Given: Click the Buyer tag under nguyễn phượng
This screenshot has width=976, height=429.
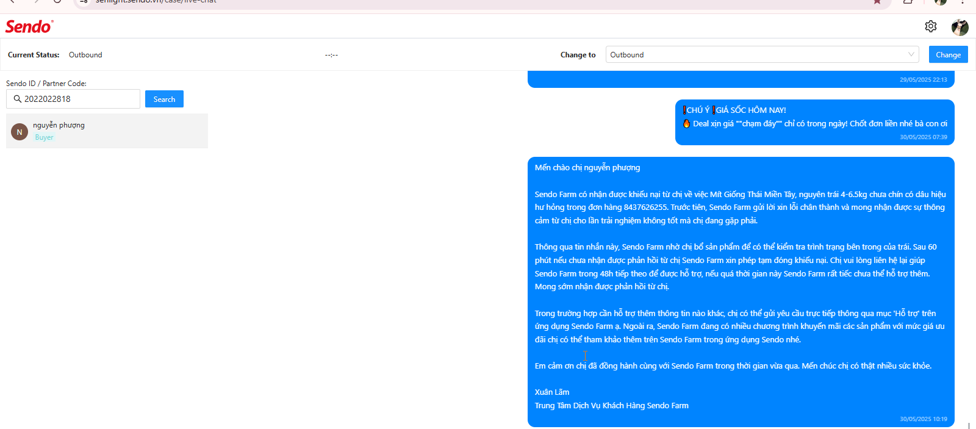Looking at the screenshot, I should click(x=44, y=137).
